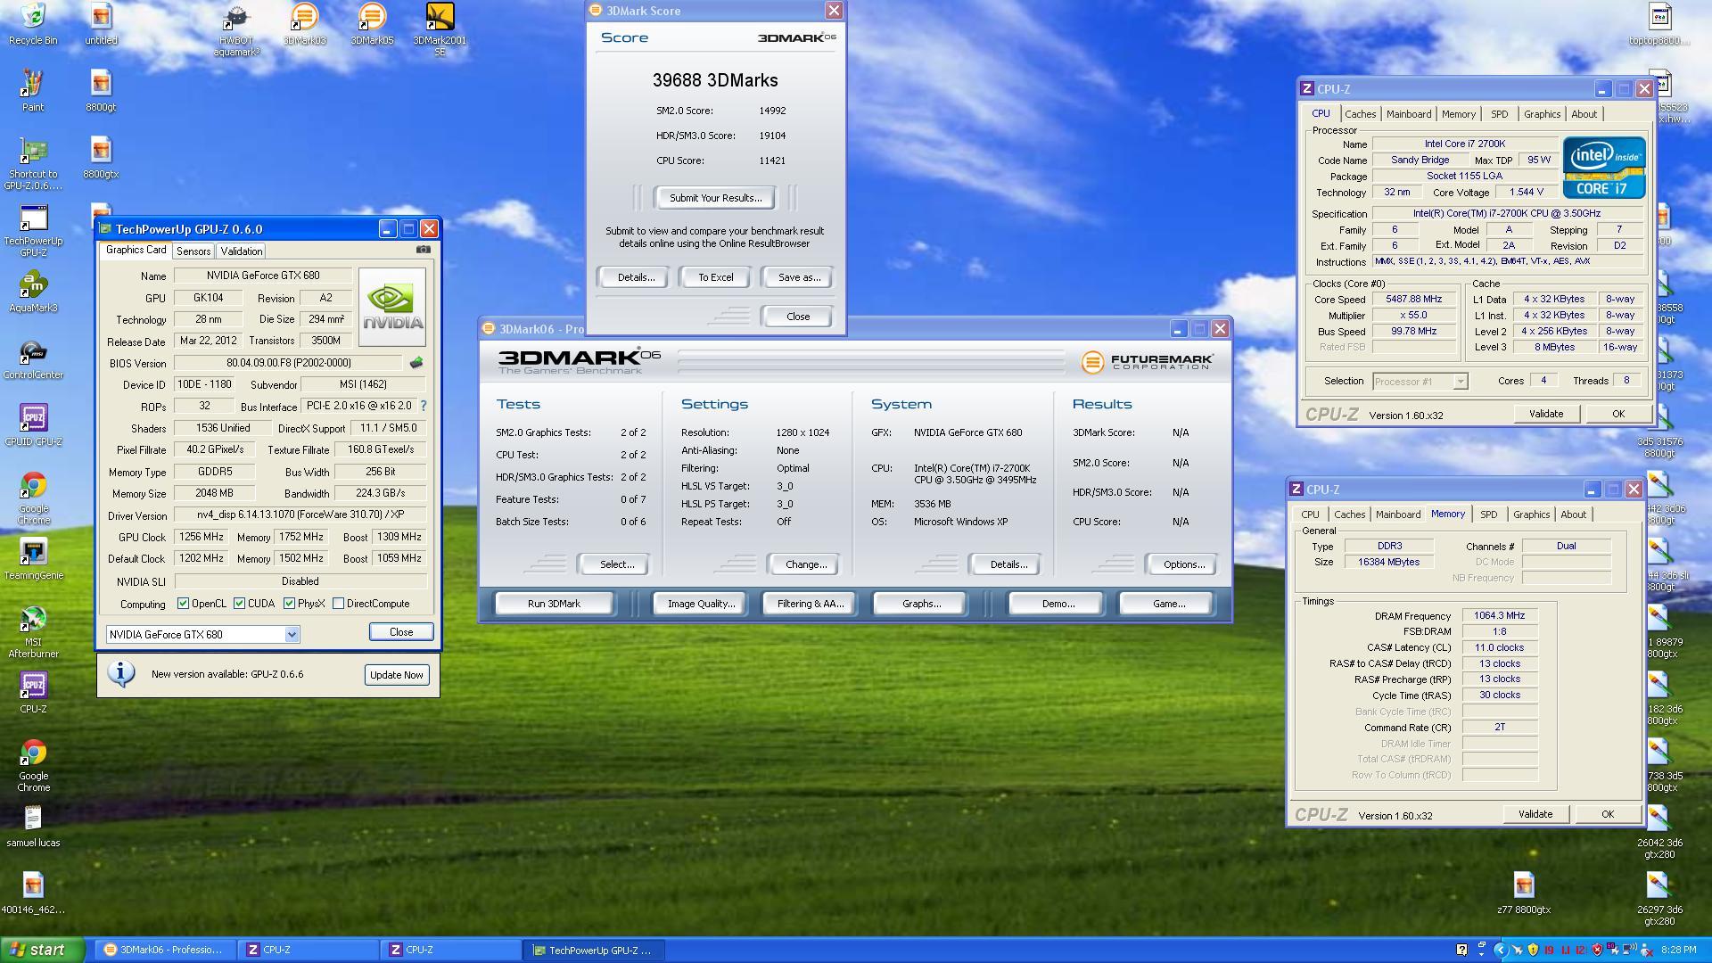The image size is (1712, 963).
Task: Click the Windows Start button
Action: pos(42,950)
